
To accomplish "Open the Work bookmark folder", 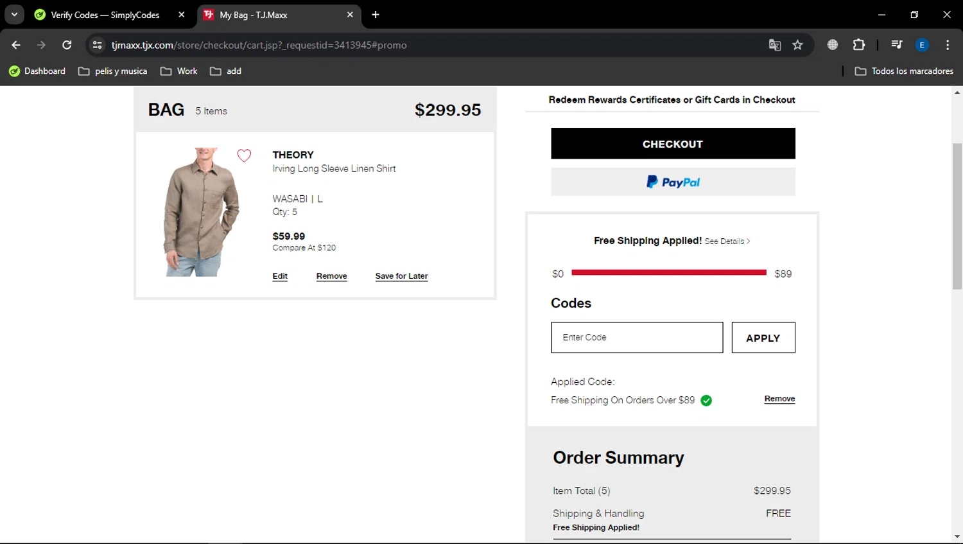I will 179,71.
